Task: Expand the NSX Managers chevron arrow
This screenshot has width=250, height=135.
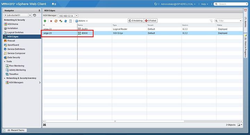Action: [x=40, y=83]
